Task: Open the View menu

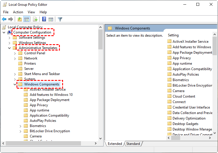Action: click(x=31, y=12)
